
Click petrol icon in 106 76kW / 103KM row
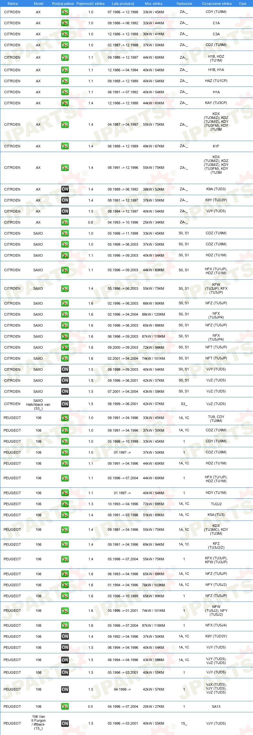65,585
